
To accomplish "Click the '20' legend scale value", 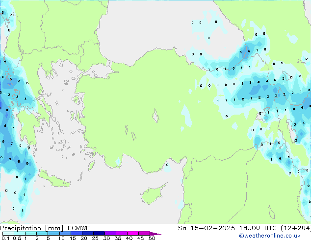I will coord(84,238).
